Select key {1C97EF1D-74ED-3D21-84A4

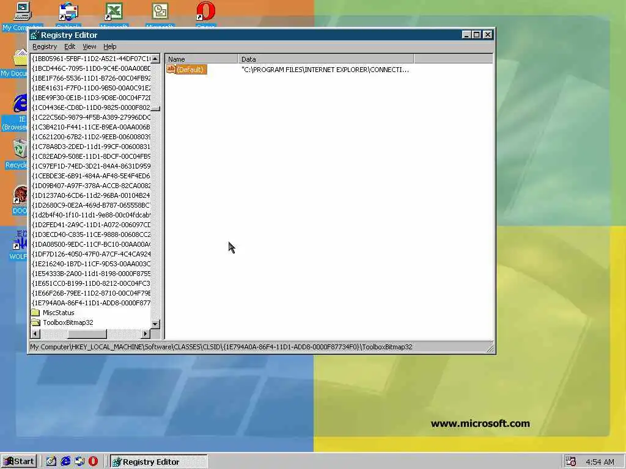(91, 166)
